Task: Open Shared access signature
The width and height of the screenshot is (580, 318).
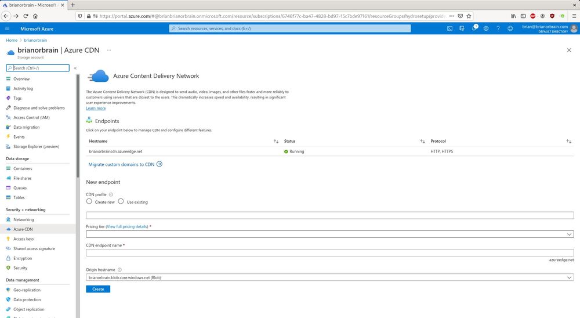Action: click(34, 248)
